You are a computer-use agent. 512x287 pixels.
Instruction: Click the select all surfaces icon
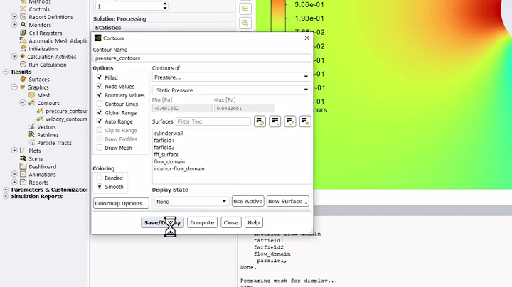click(290, 121)
